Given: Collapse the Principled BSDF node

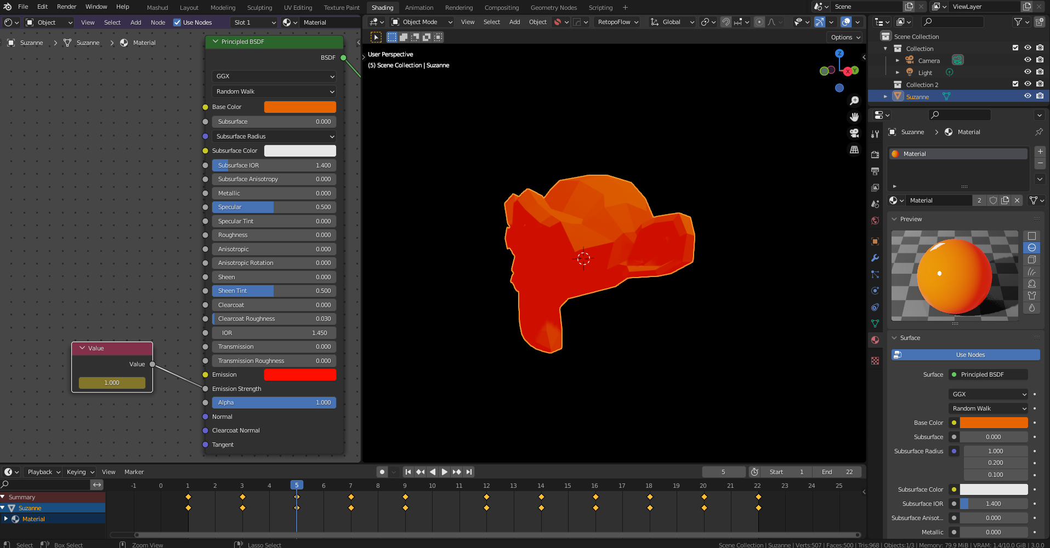Looking at the screenshot, I should click(215, 42).
